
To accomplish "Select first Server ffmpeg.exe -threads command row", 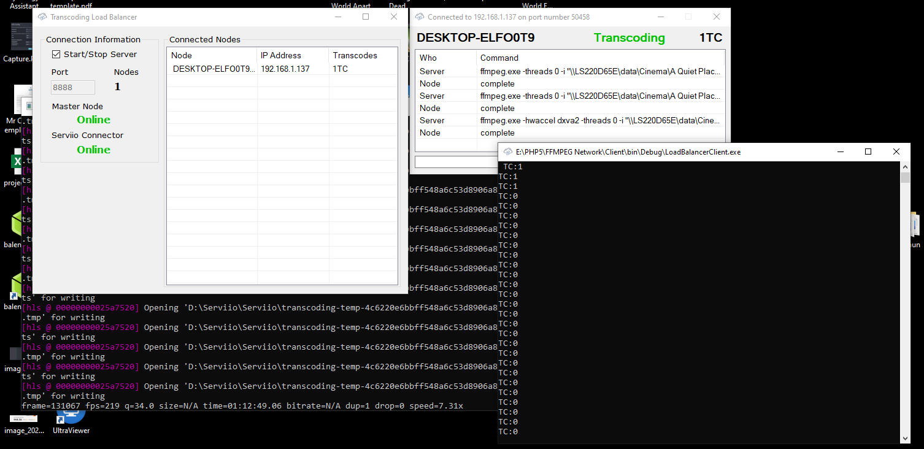I will coord(570,71).
